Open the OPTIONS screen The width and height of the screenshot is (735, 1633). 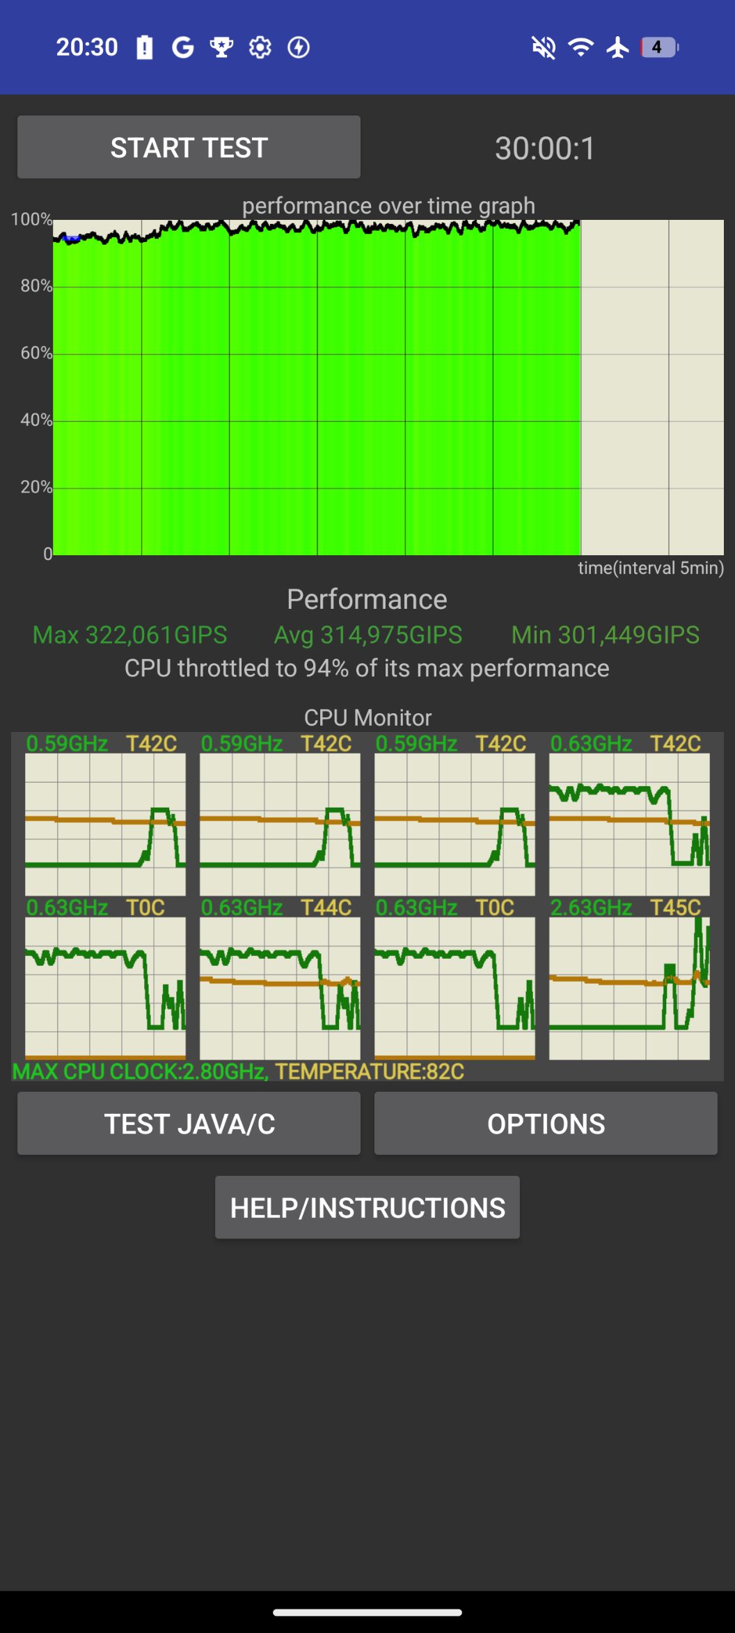click(546, 1124)
